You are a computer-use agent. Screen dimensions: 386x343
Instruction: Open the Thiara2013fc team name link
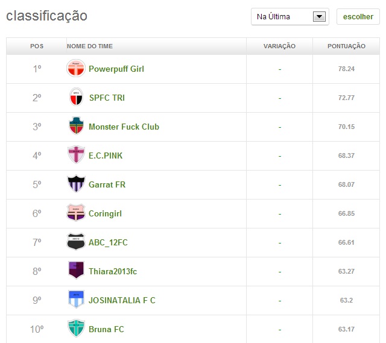(x=113, y=271)
